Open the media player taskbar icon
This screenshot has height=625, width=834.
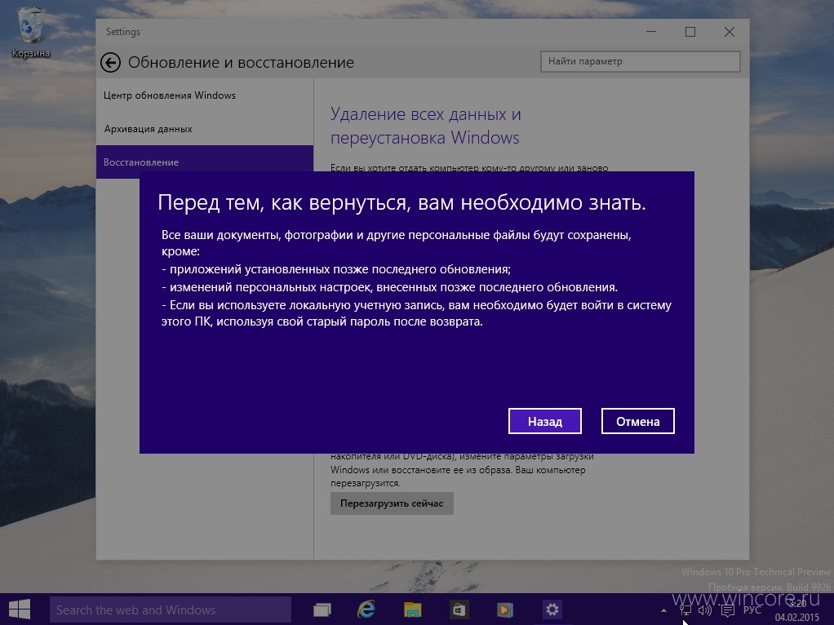505,609
